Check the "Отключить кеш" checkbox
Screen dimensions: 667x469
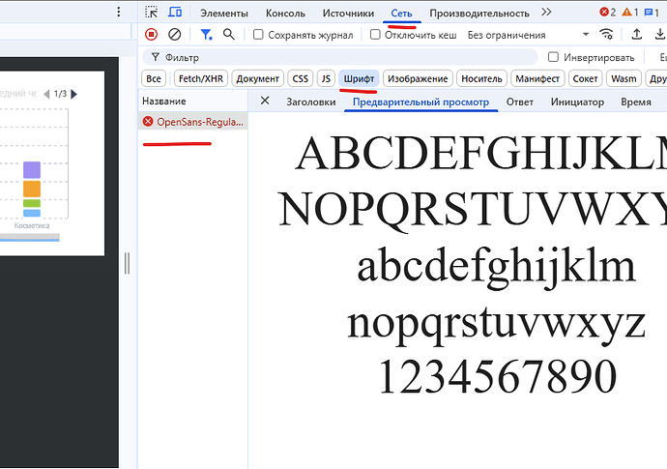[x=375, y=34]
